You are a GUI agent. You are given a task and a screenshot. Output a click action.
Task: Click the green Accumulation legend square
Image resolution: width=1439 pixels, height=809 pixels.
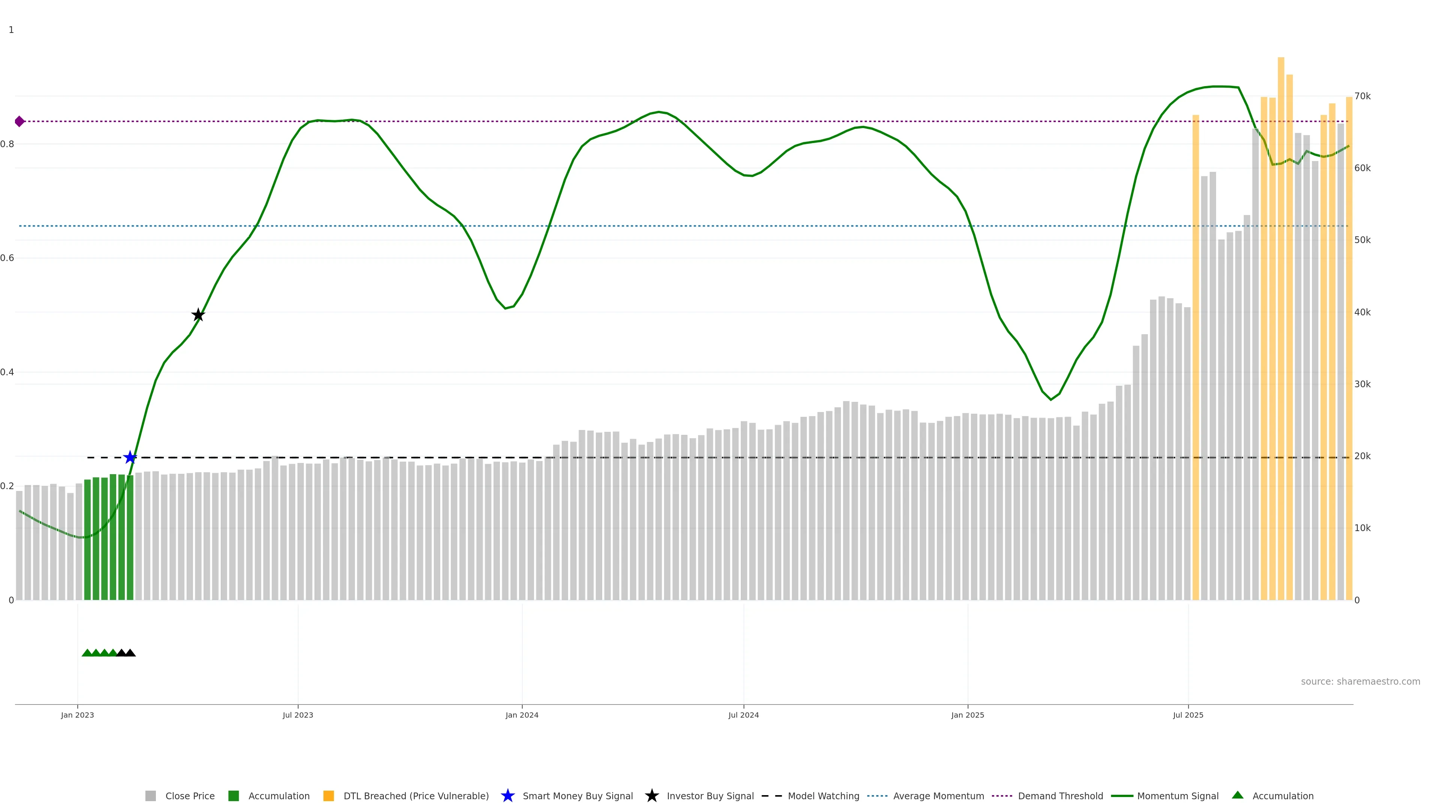(x=233, y=796)
